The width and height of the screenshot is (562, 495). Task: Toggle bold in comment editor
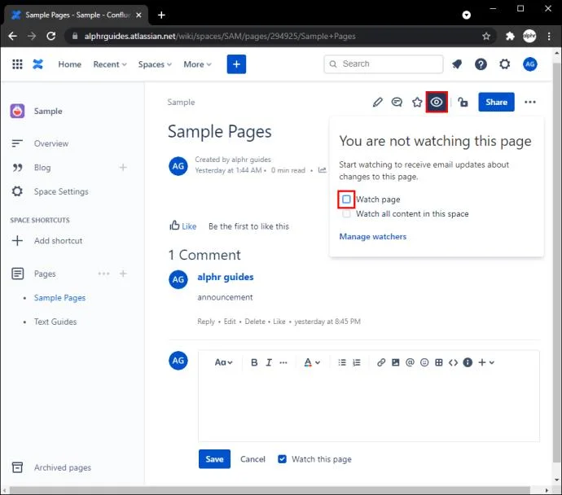point(254,362)
